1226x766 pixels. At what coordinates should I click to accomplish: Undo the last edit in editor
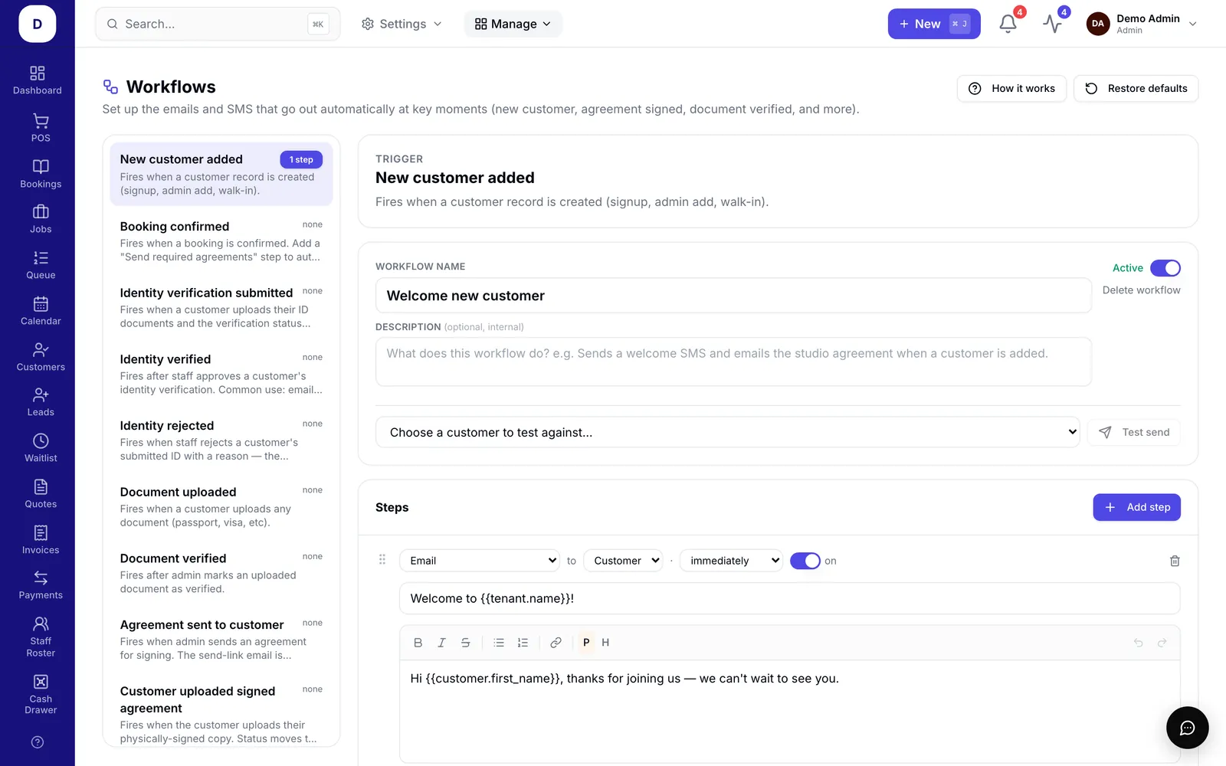coord(1138,643)
